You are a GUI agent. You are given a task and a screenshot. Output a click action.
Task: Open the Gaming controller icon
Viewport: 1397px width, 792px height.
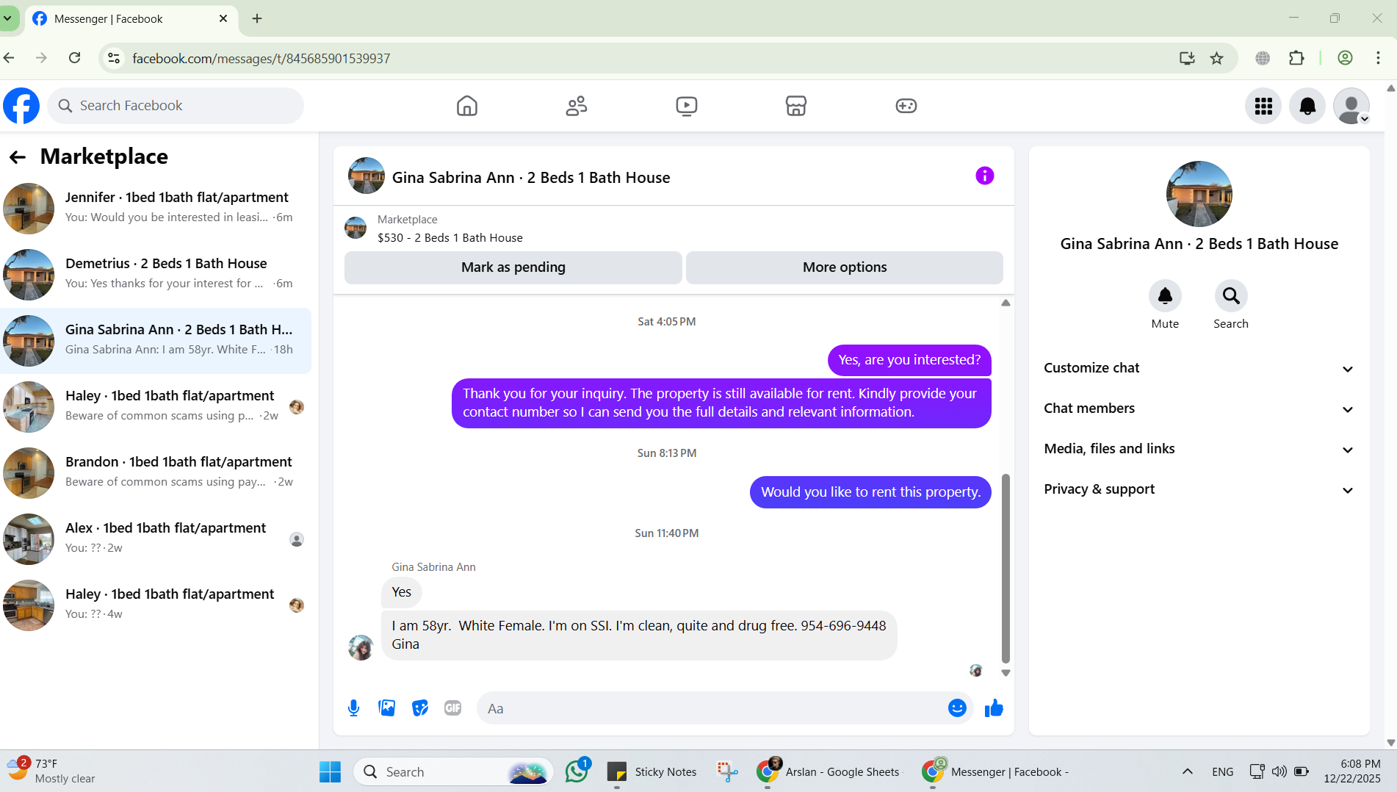click(906, 106)
